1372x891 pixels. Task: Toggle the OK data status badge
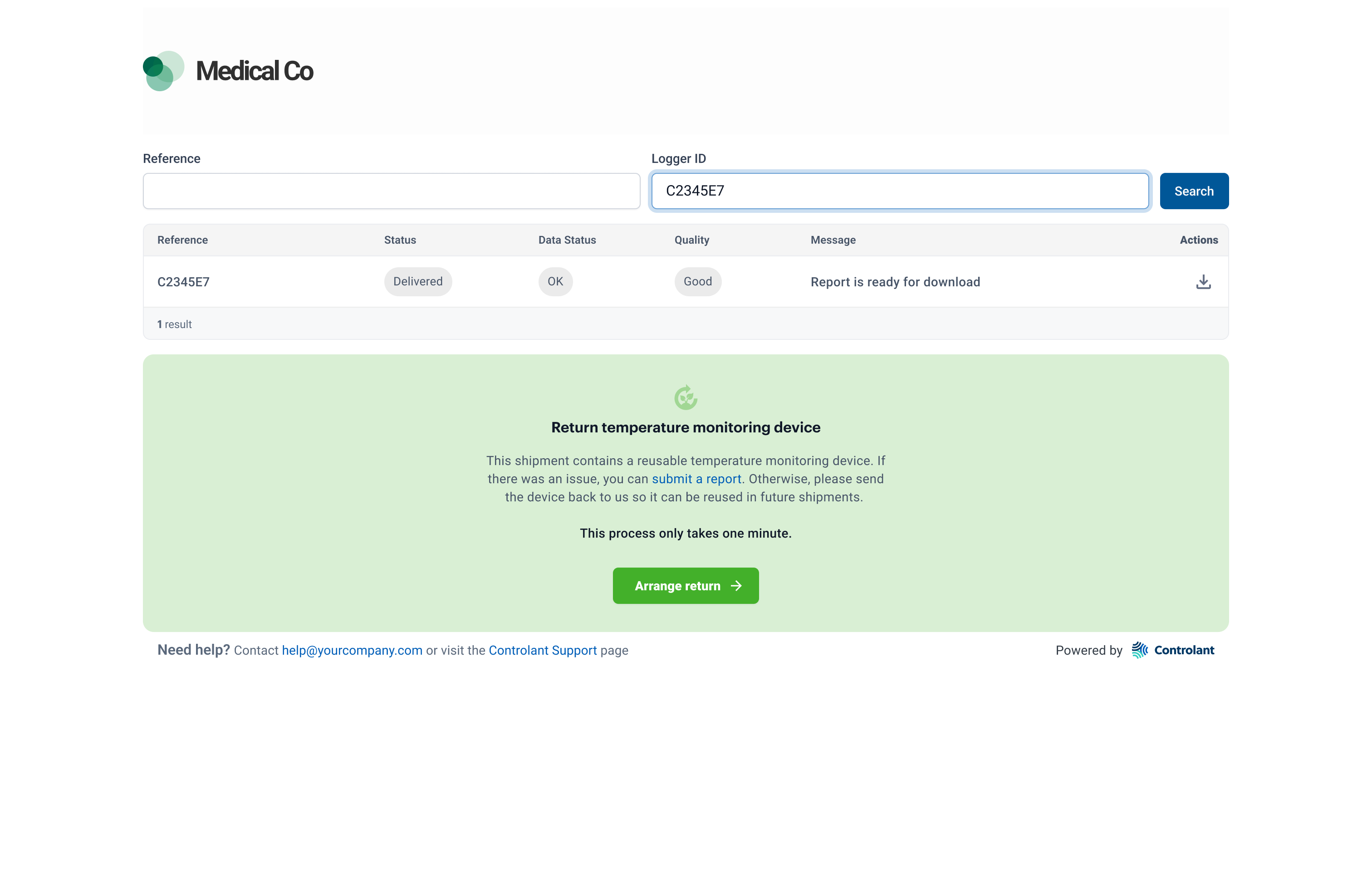(x=556, y=281)
